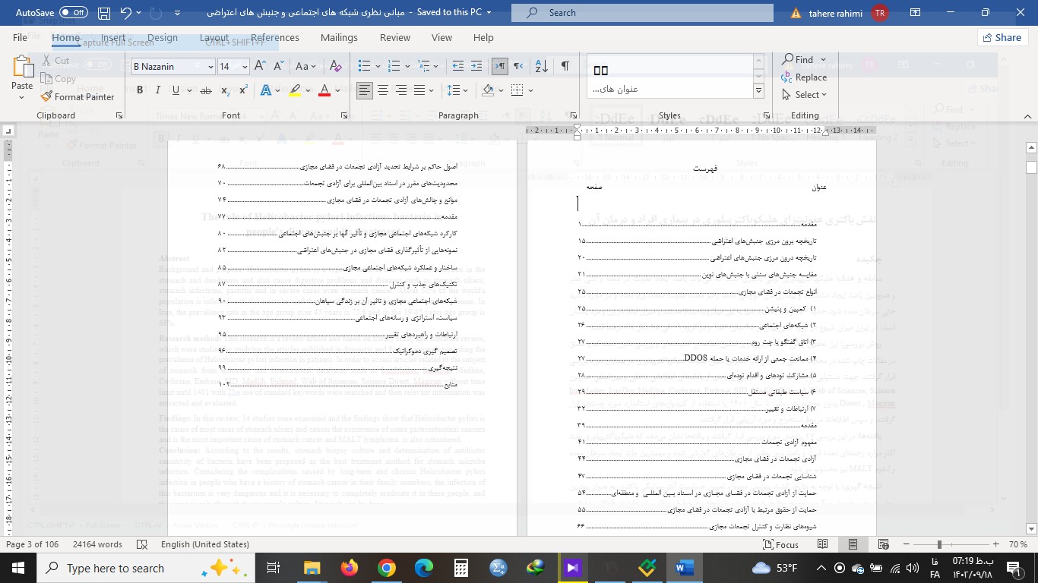Toggle Show/Hide paragraph marks
The height and width of the screenshot is (583, 1038).
coord(565,66)
